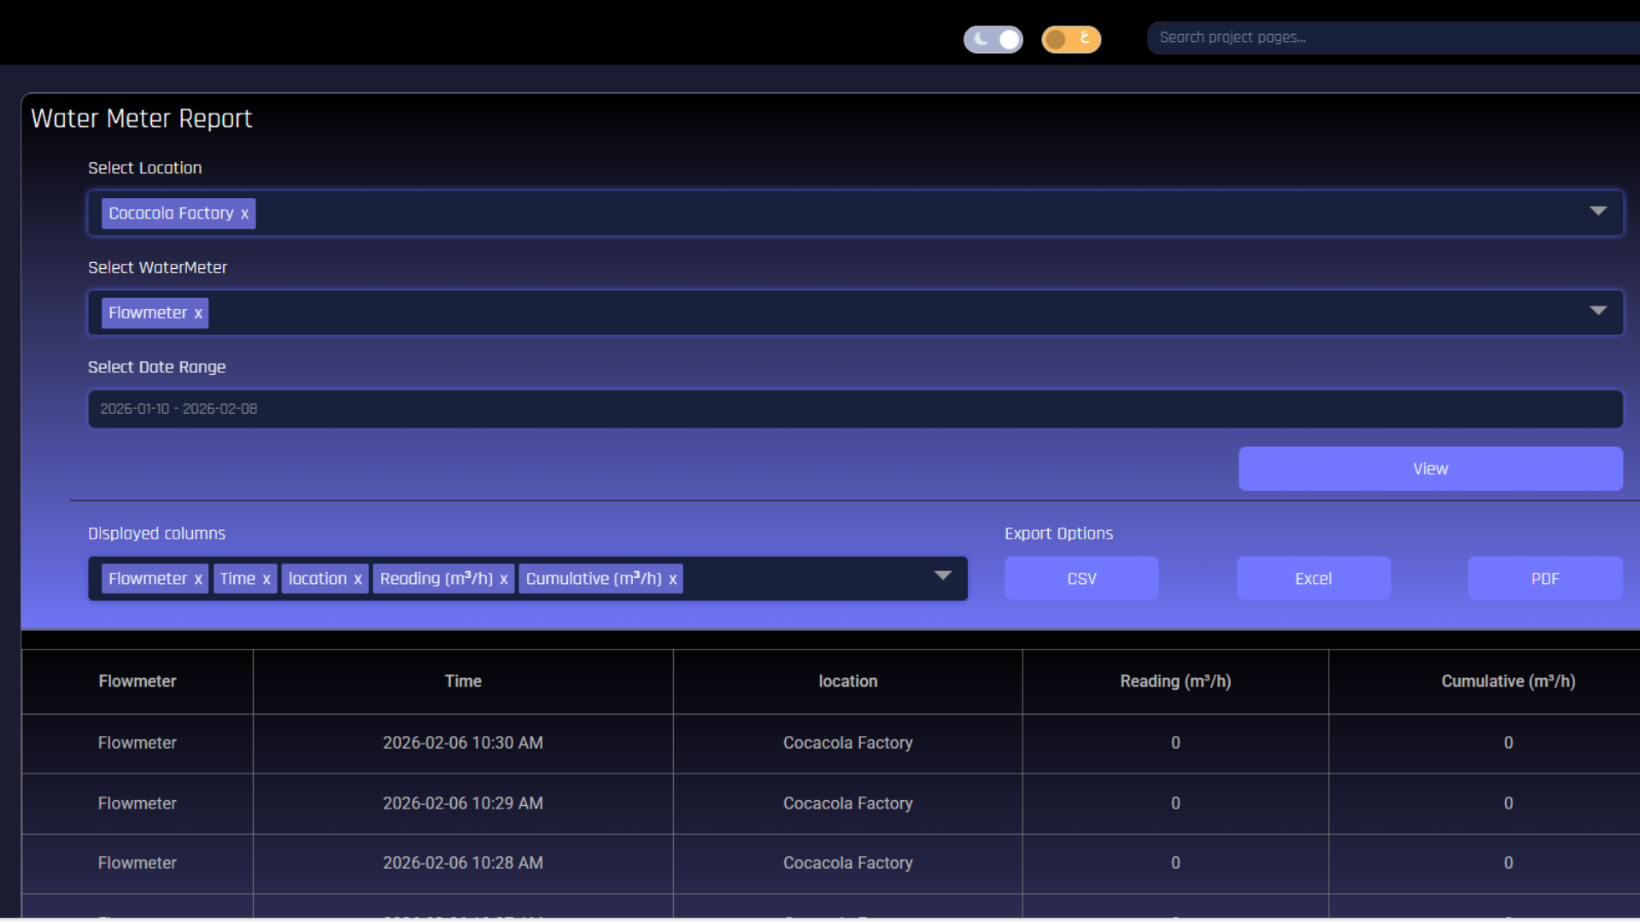Viewport: 1640px width, 922px height.
Task: Click the View button
Action: [1430, 469]
